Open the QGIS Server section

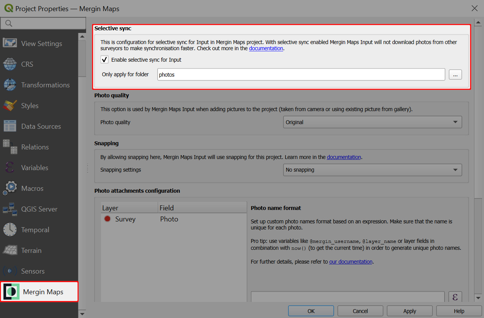39,209
